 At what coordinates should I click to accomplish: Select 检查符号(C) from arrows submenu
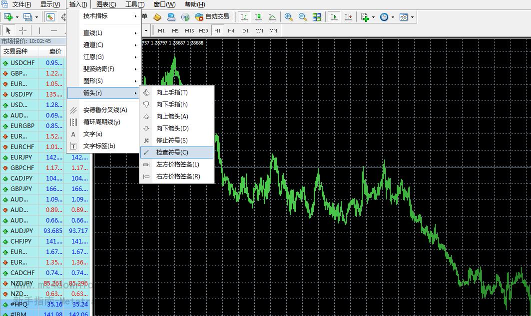click(172, 152)
